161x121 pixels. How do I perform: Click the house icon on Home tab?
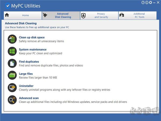point(7,15)
